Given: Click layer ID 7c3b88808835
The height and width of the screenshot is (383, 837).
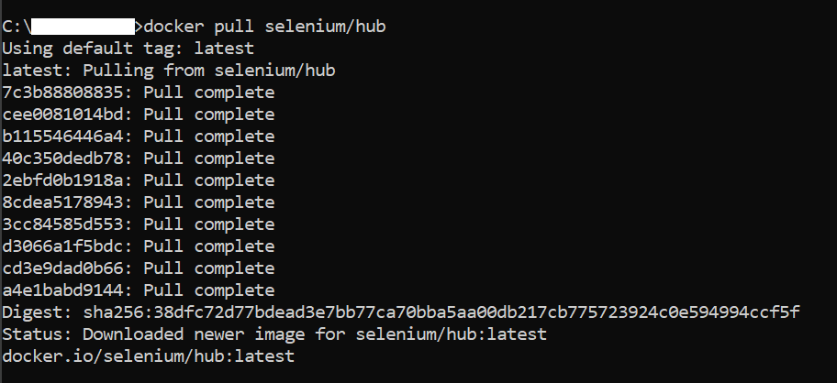Looking at the screenshot, I should click(x=63, y=93).
